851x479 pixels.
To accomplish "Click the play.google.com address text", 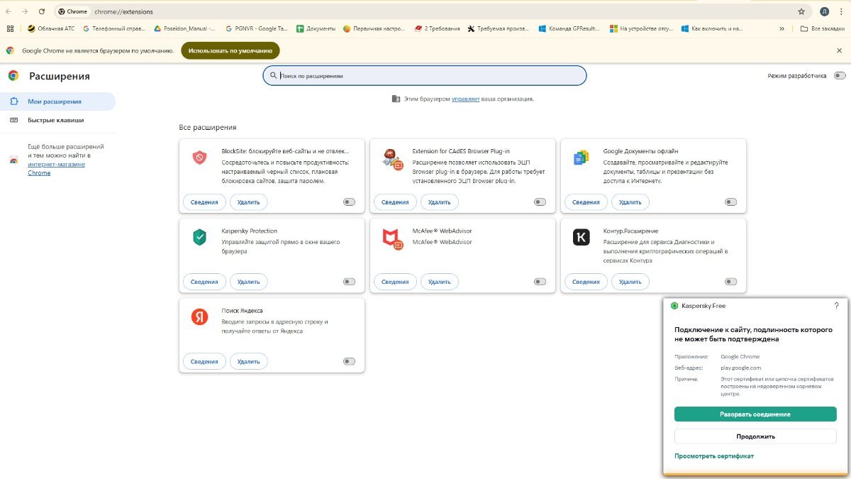I will click(x=740, y=368).
